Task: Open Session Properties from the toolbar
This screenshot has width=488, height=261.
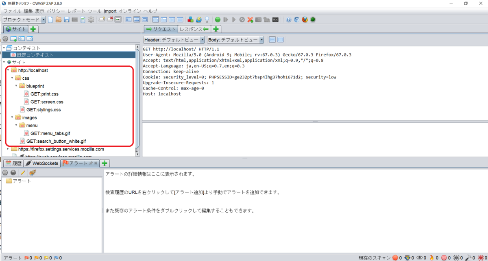Action: pos(83,20)
